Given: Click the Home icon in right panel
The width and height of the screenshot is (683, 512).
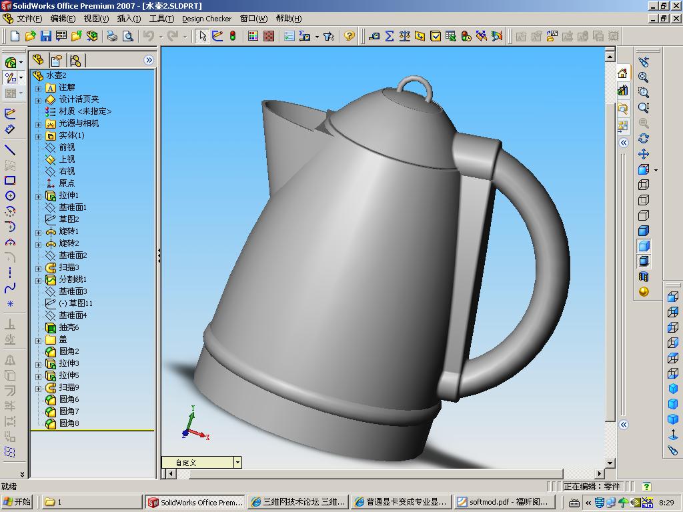Looking at the screenshot, I should point(622,73).
